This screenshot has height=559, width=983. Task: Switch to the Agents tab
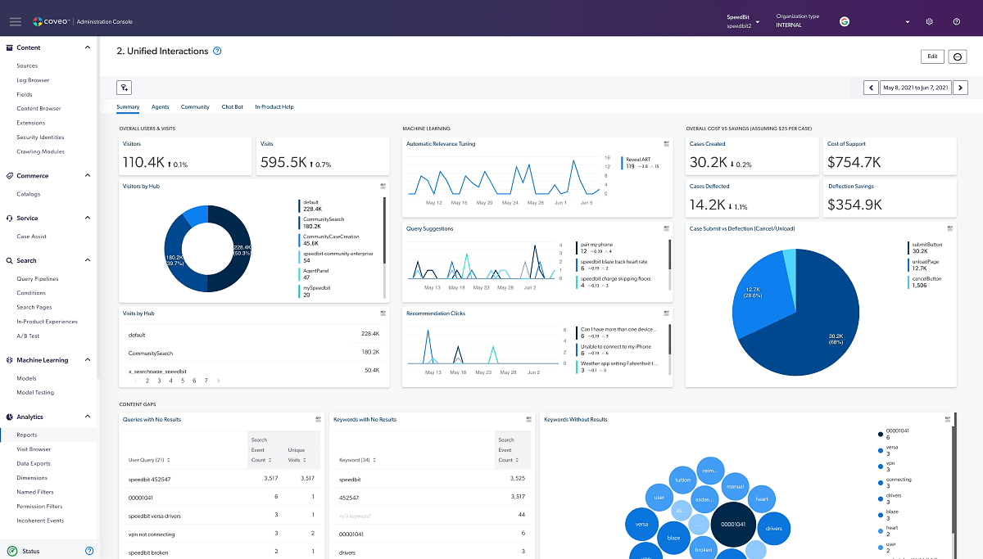(x=160, y=106)
